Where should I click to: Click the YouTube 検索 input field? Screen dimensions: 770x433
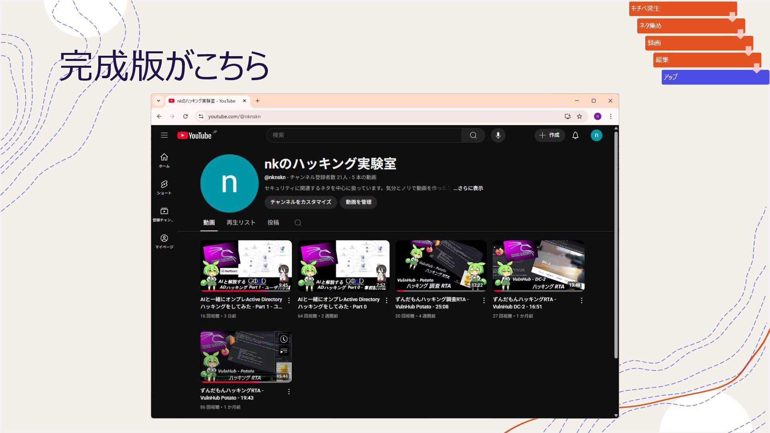pos(363,136)
